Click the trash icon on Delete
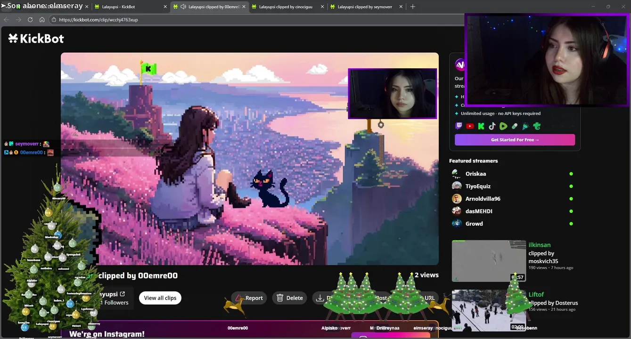Viewport: 631px width, 339px height. pos(280,298)
